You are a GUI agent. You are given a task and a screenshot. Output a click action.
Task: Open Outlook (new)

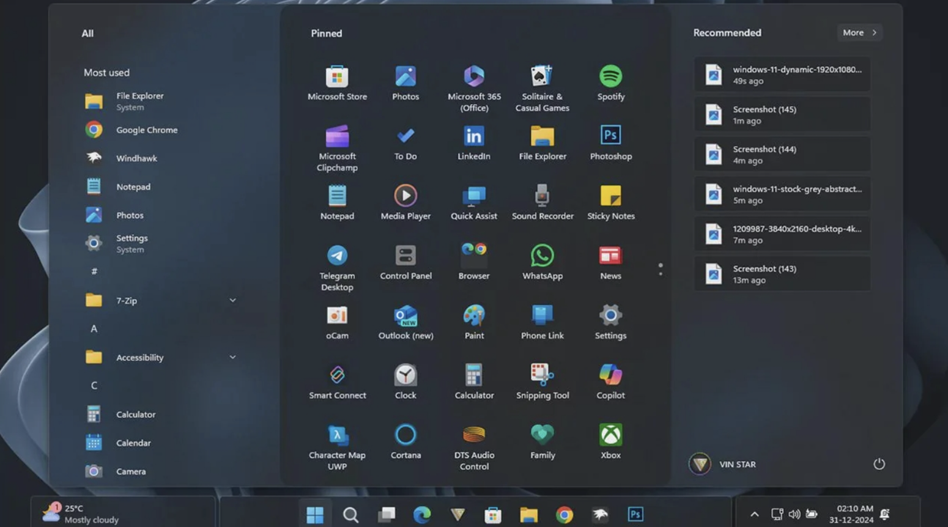tap(405, 322)
